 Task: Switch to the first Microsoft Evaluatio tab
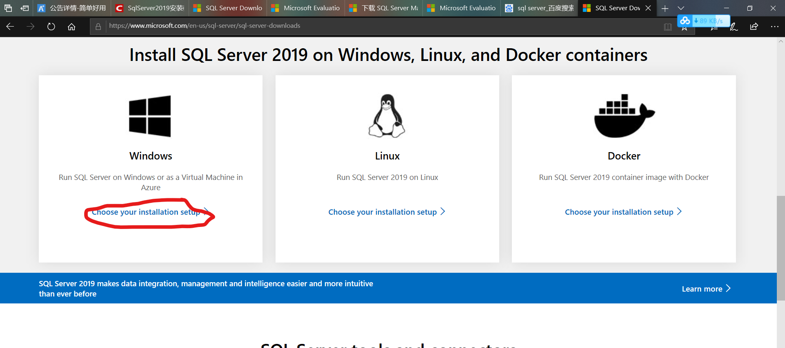(306, 8)
